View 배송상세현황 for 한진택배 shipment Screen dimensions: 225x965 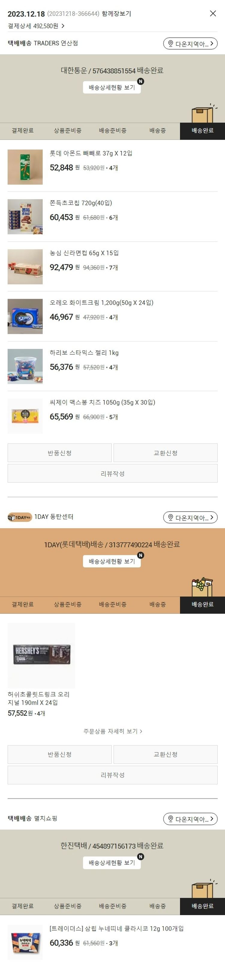tap(112, 862)
